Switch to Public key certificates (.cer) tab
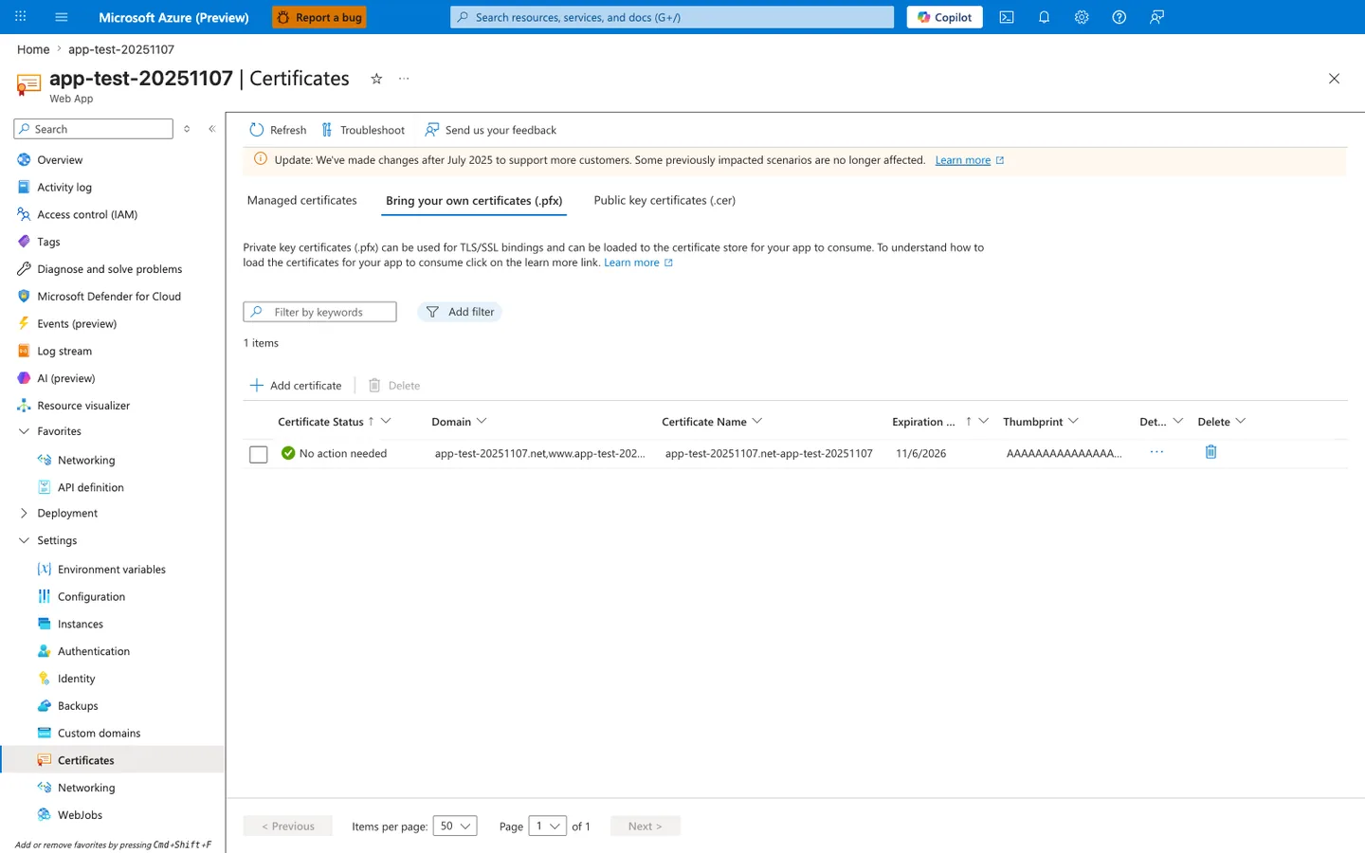Image resolution: width=1365 pixels, height=853 pixels. tap(664, 201)
